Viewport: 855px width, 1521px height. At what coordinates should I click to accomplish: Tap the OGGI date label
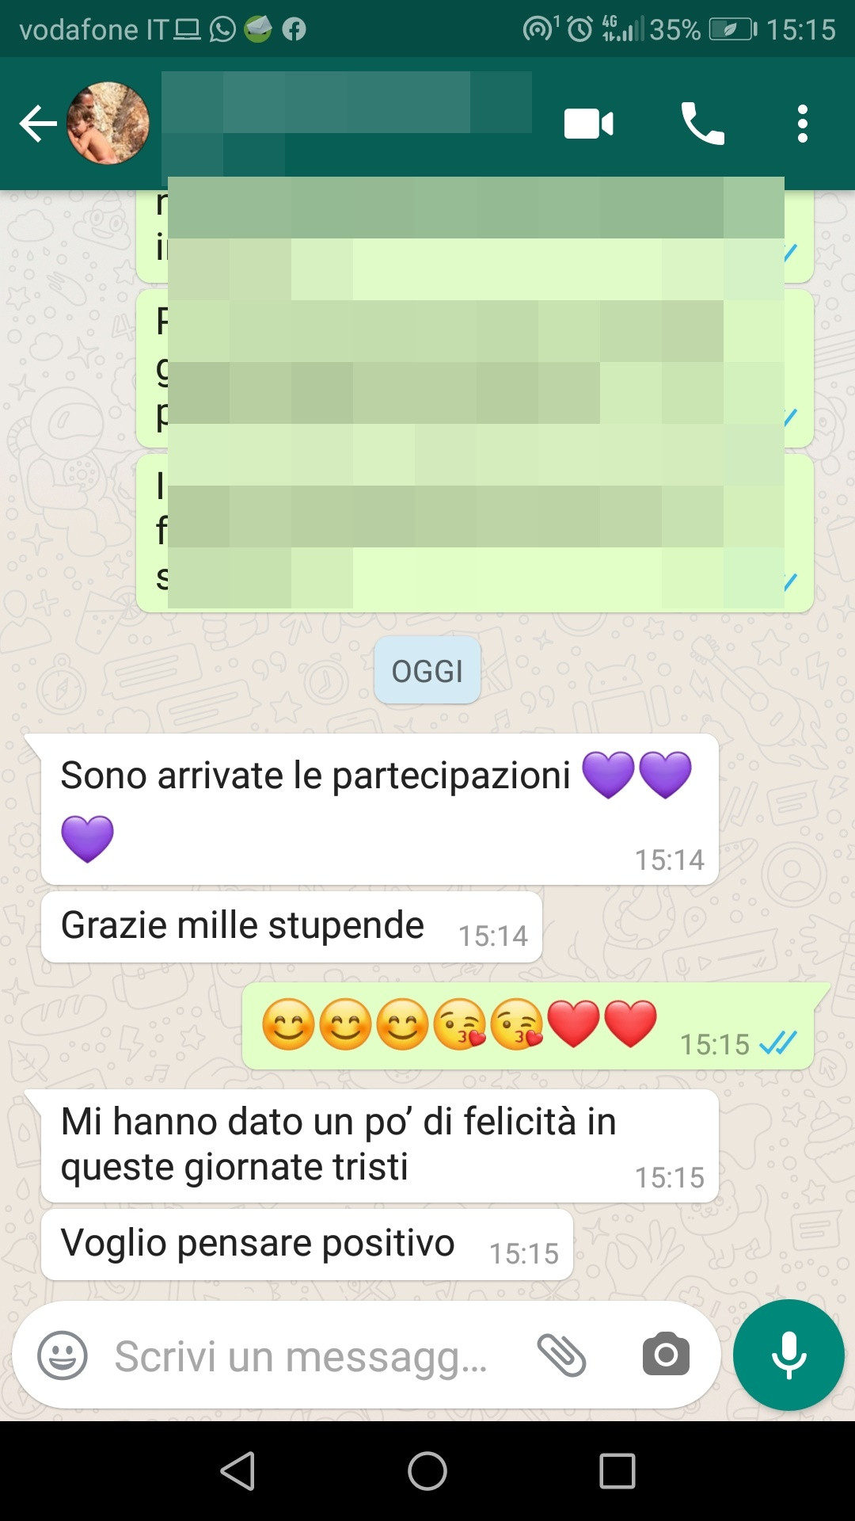tap(427, 671)
